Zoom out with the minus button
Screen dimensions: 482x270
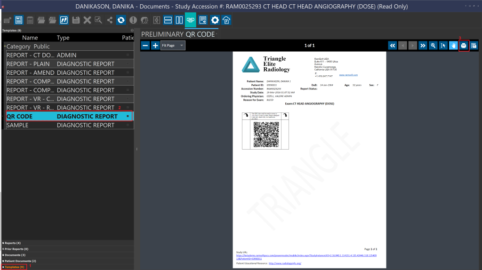pos(145,46)
